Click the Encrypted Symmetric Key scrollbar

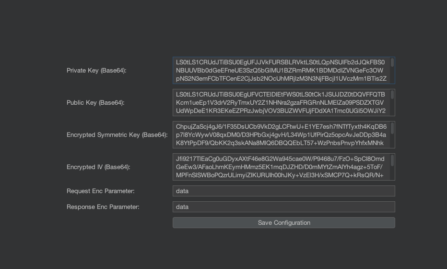click(392, 127)
